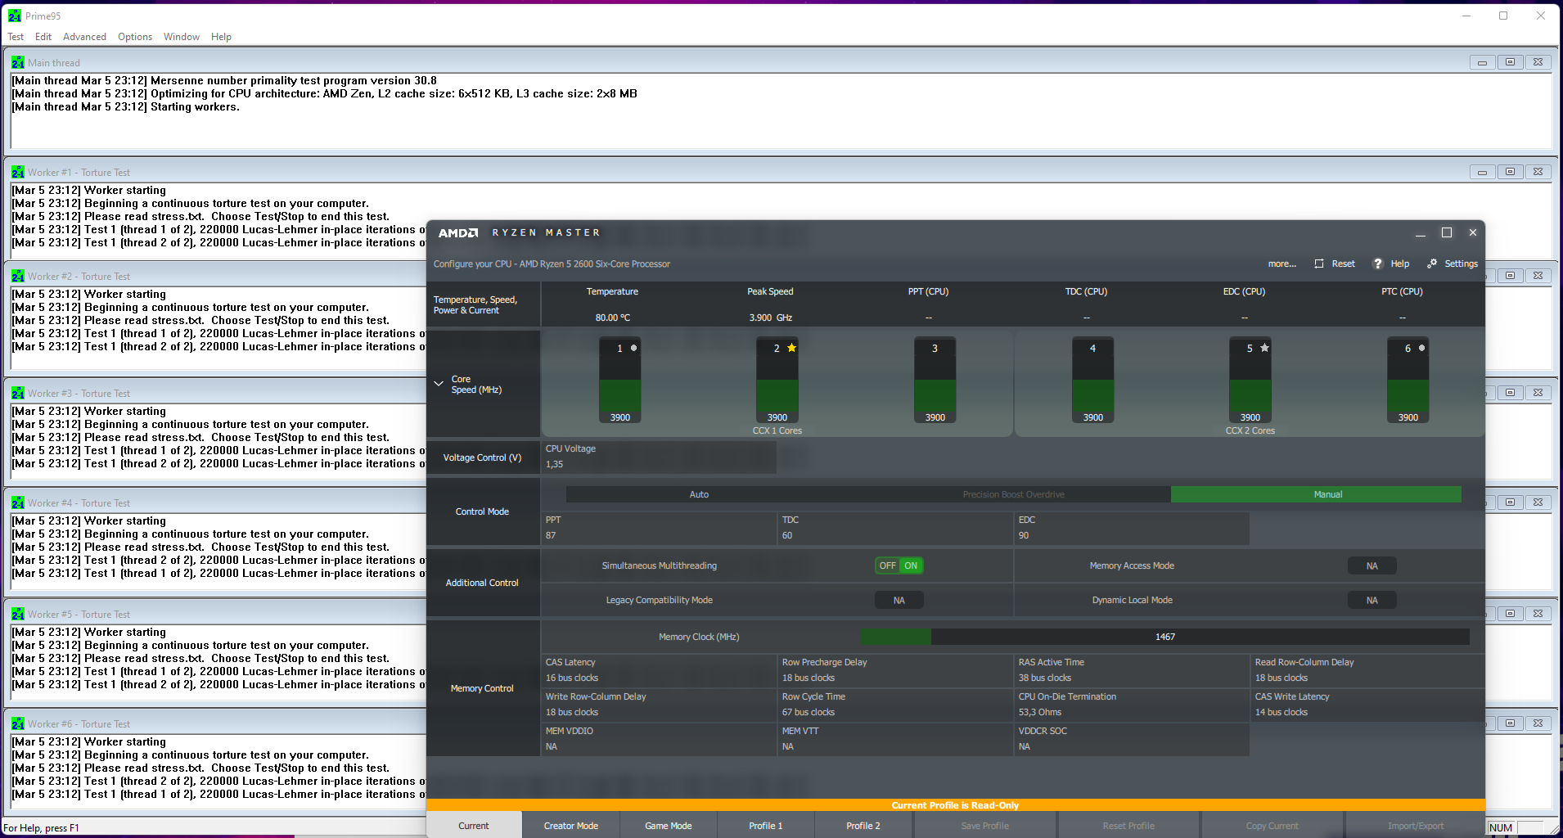Switch to Game Mode profile tab

[668, 826]
